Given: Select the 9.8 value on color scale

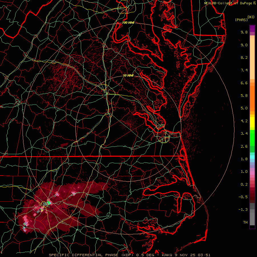Looking at the screenshot, I should point(244,32).
